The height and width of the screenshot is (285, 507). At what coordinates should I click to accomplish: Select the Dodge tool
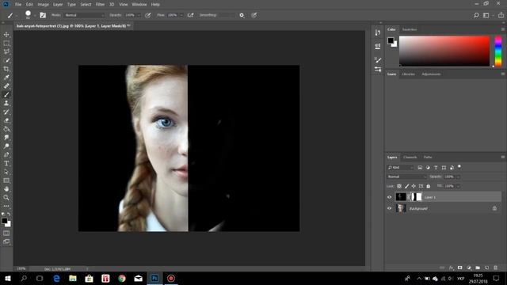click(x=6, y=146)
